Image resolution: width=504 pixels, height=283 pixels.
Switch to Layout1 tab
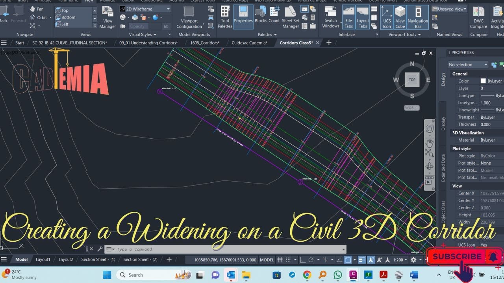[x=43, y=259]
